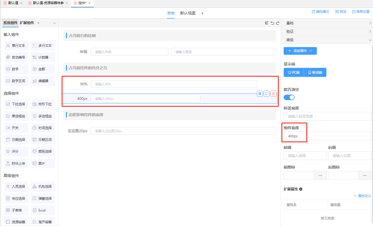Toggle the PC端 display button
This screenshot has width=373, height=226.
click(x=294, y=73)
